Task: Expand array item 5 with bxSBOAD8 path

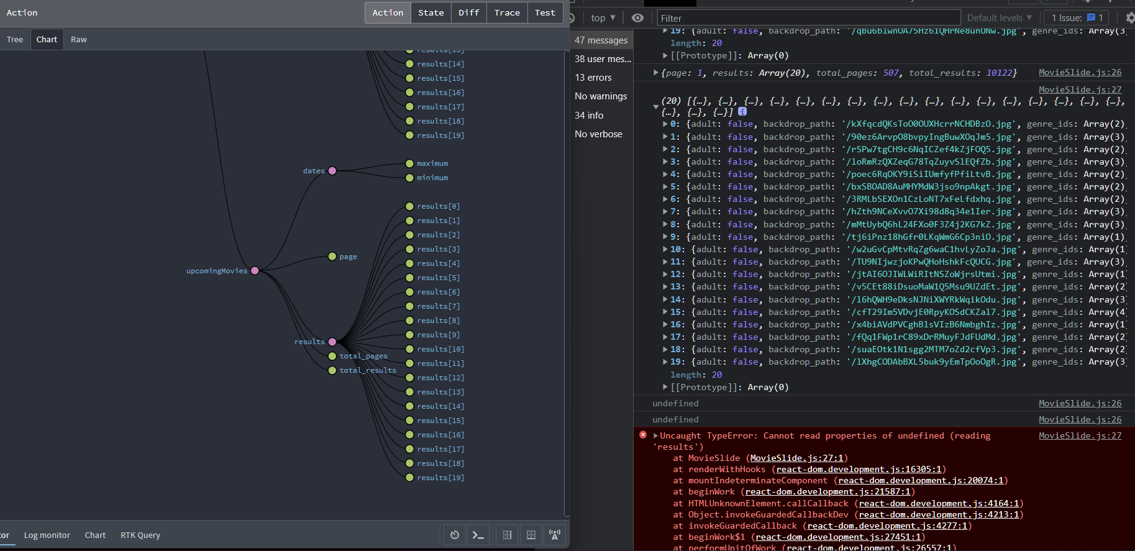Action: tap(665, 186)
